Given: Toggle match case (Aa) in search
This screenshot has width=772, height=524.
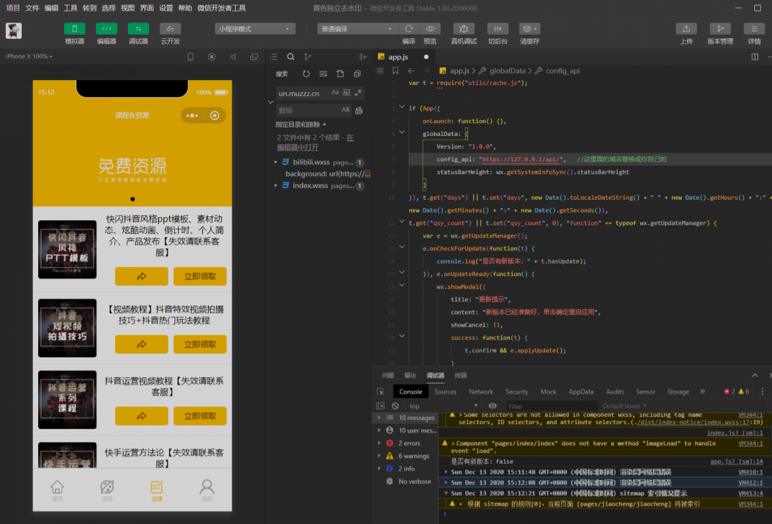Looking at the screenshot, I should (x=335, y=93).
